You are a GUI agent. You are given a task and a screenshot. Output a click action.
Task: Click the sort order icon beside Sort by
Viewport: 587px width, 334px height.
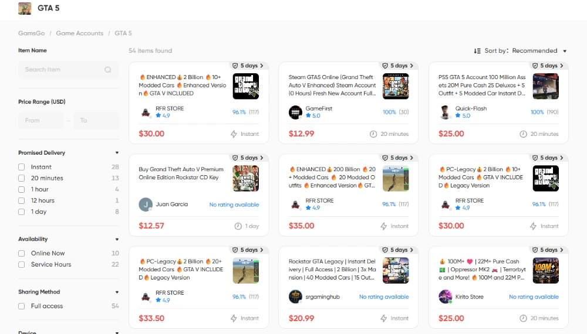click(477, 51)
